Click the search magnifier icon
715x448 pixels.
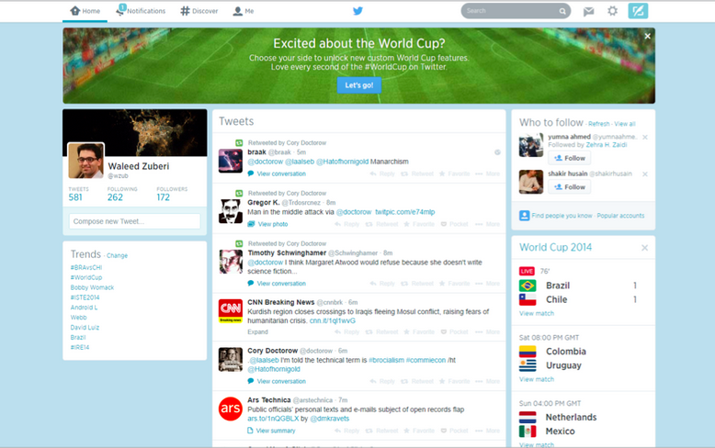(x=562, y=11)
